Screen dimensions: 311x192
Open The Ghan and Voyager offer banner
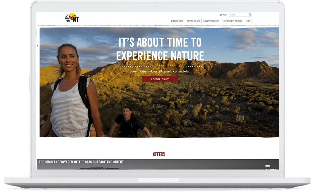click(158, 164)
